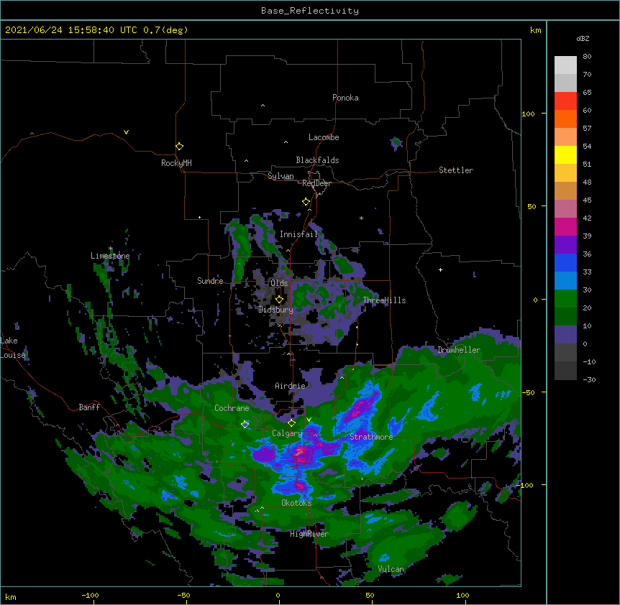Select the darkest gray -10 to -30 legend swatch
The width and height of the screenshot is (620, 605).
click(x=565, y=371)
